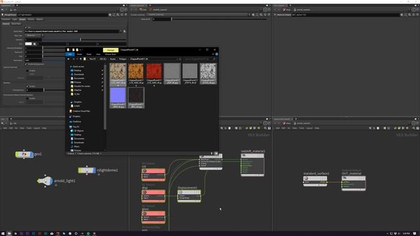The image size is (420, 236).
Task: Open the color picker icon next to the white swatch
Action: pyautogui.click(x=35, y=44)
